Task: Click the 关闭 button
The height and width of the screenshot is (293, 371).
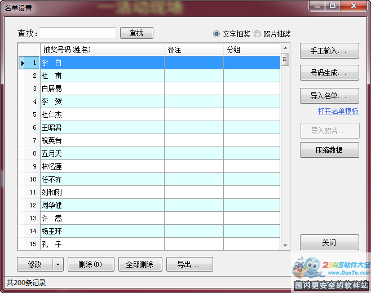Action: 329,242
